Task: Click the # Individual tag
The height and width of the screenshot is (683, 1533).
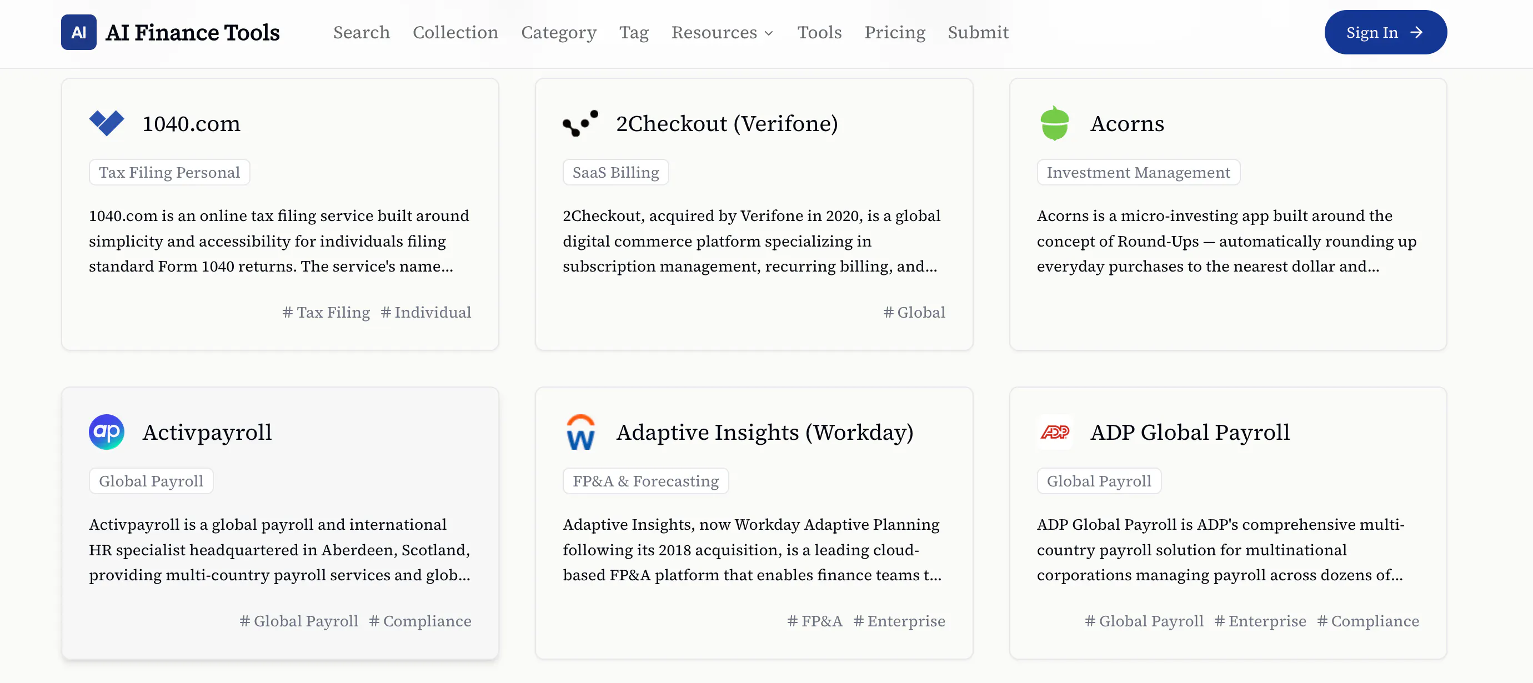Action: pyautogui.click(x=426, y=312)
